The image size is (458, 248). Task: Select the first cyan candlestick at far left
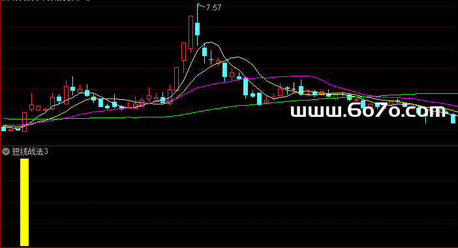tap(4, 129)
